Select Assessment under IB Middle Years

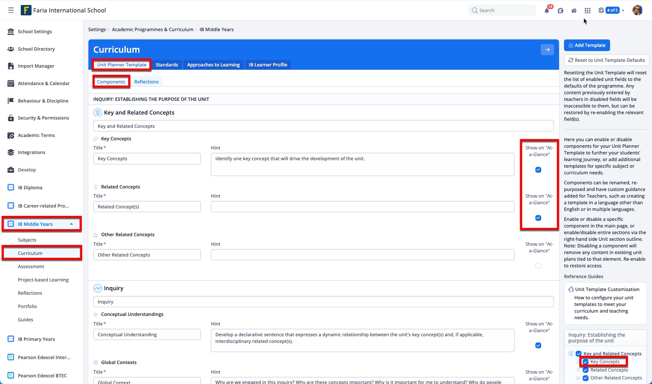coord(31,267)
